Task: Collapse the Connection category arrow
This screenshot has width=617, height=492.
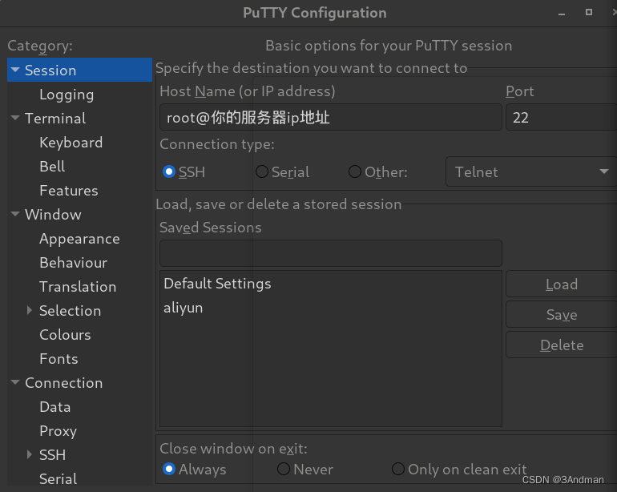Action: pos(15,382)
